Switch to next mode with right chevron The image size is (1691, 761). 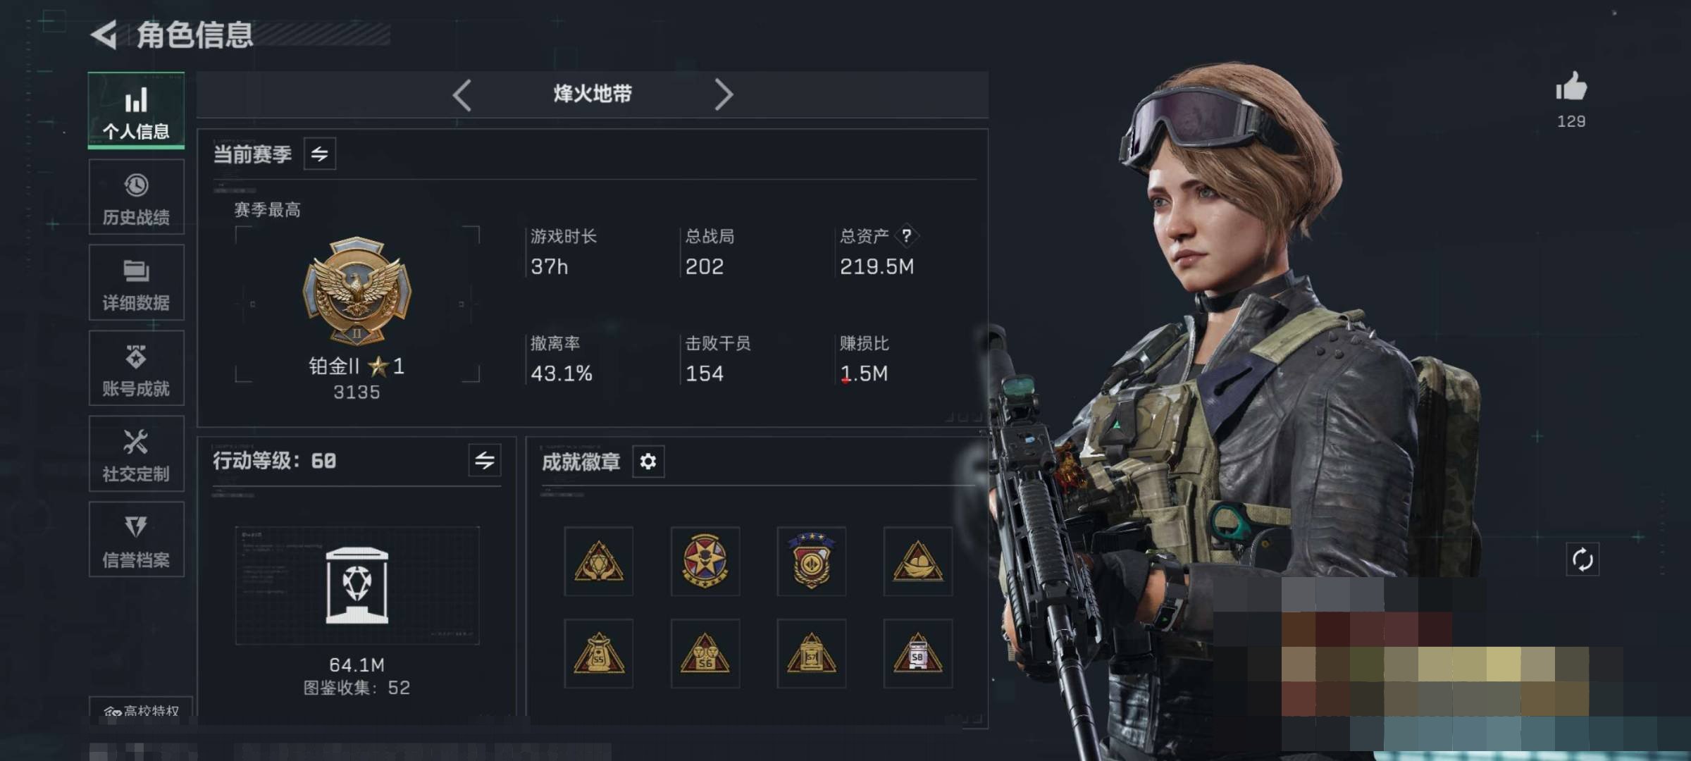click(x=724, y=94)
